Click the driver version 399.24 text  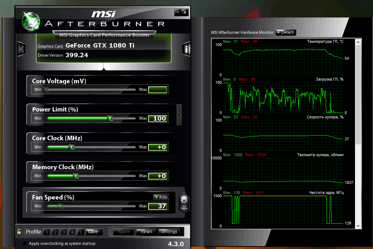[x=77, y=55]
